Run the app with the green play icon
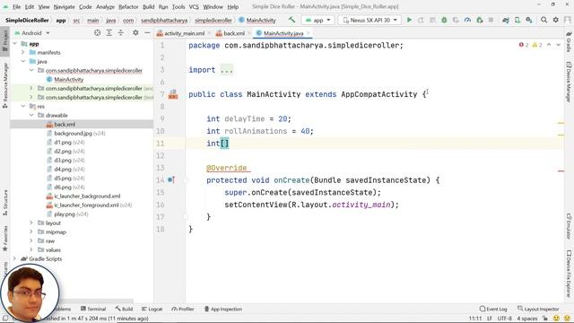Image resolution: width=574 pixels, height=323 pixels. click(x=409, y=20)
